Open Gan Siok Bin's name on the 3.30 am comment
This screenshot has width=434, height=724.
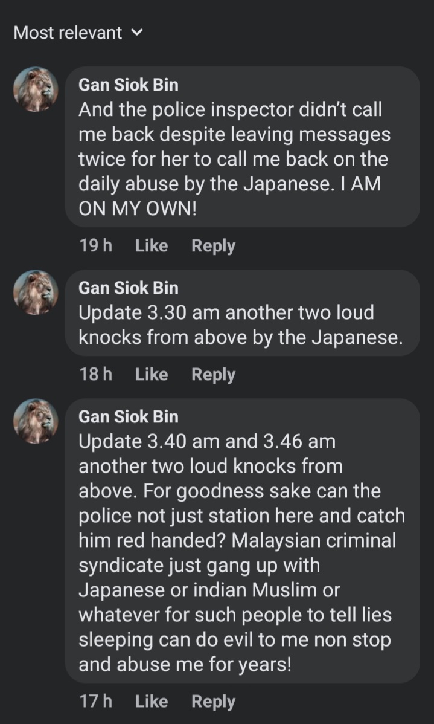coord(129,288)
